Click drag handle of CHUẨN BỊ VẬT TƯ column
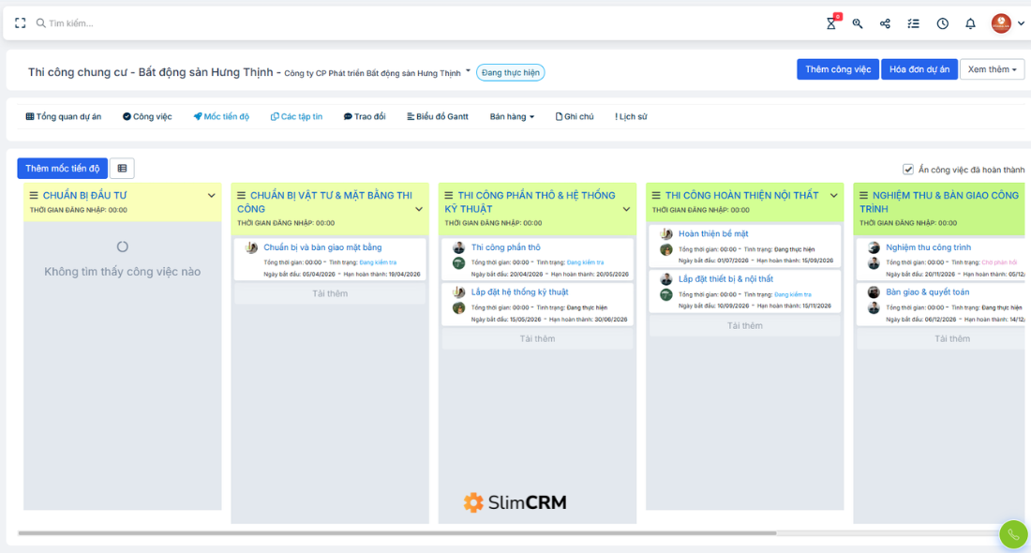This screenshot has width=1031, height=553. coord(241,195)
